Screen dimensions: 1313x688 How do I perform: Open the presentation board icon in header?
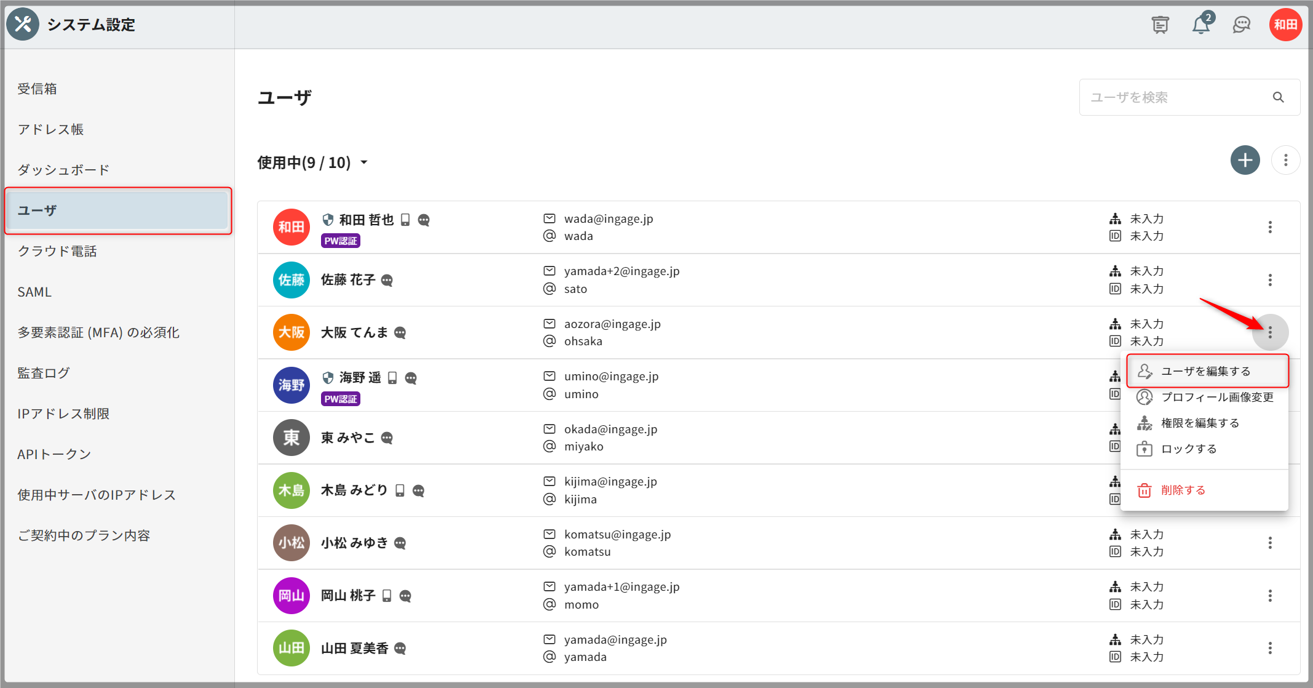tap(1160, 25)
